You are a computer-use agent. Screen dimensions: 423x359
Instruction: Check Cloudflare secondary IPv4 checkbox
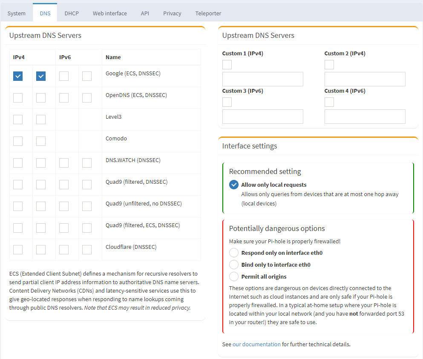(41, 250)
